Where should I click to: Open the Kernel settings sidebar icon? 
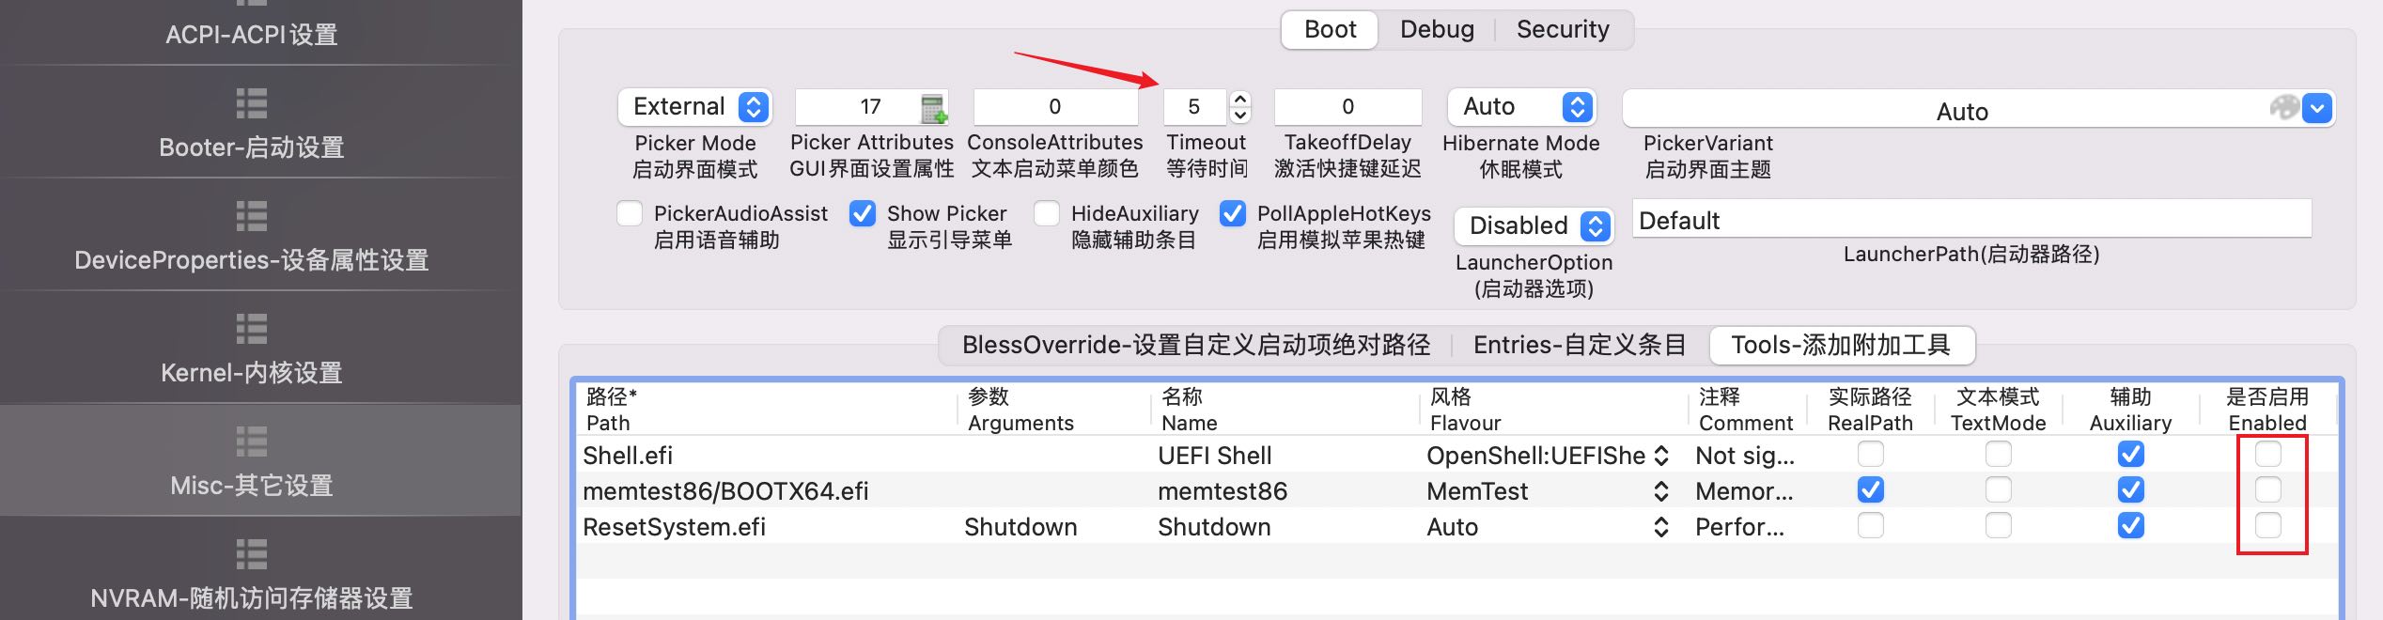click(x=251, y=329)
